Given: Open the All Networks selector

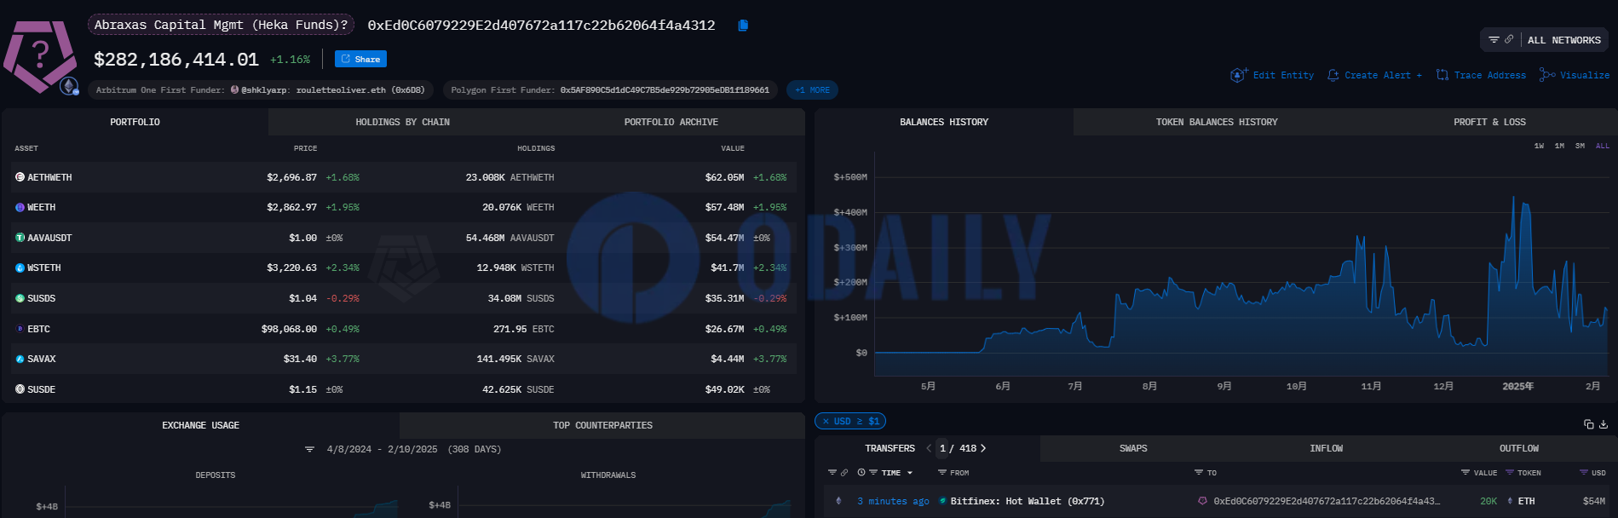Looking at the screenshot, I should [x=1563, y=40].
